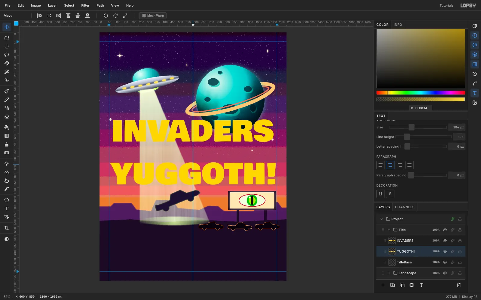Screen dimensions: 481x300
Task: Create a new layer group folder
Action: [x=393, y=285]
